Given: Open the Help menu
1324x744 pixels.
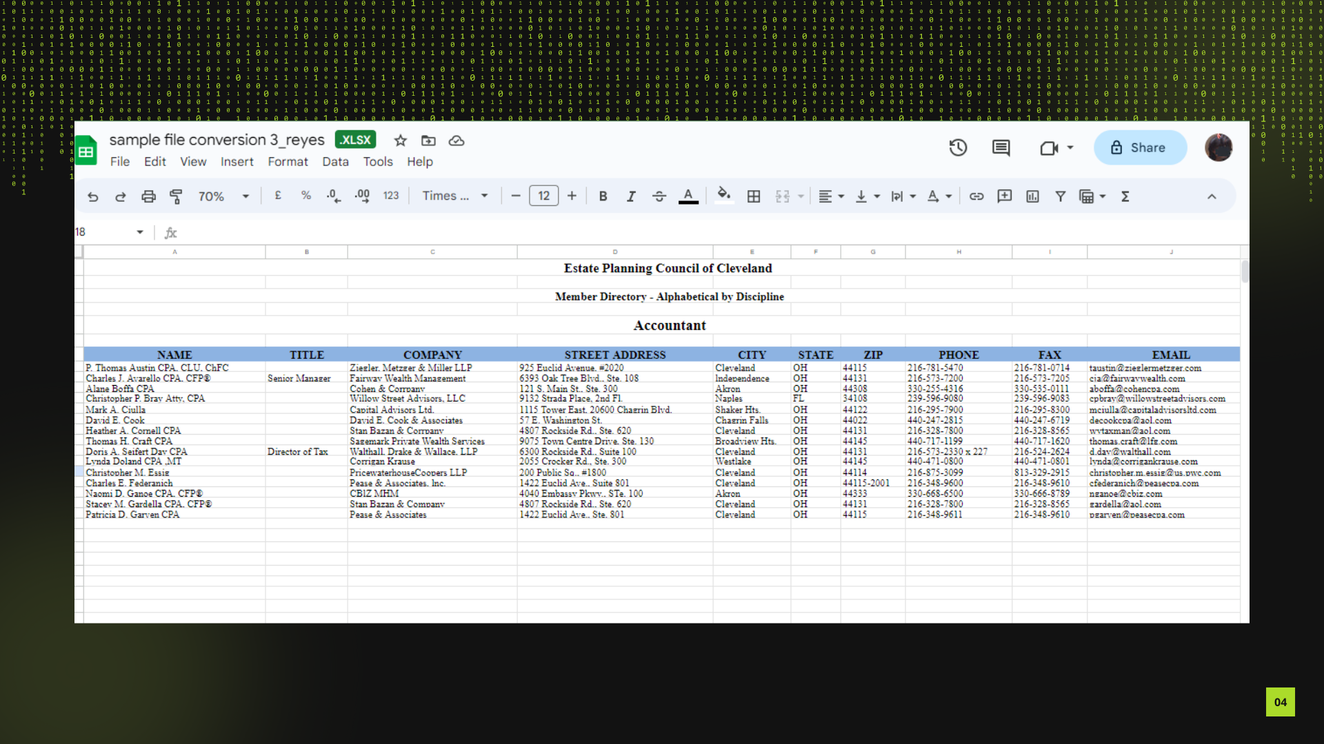Looking at the screenshot, I should tap(420, 162).
